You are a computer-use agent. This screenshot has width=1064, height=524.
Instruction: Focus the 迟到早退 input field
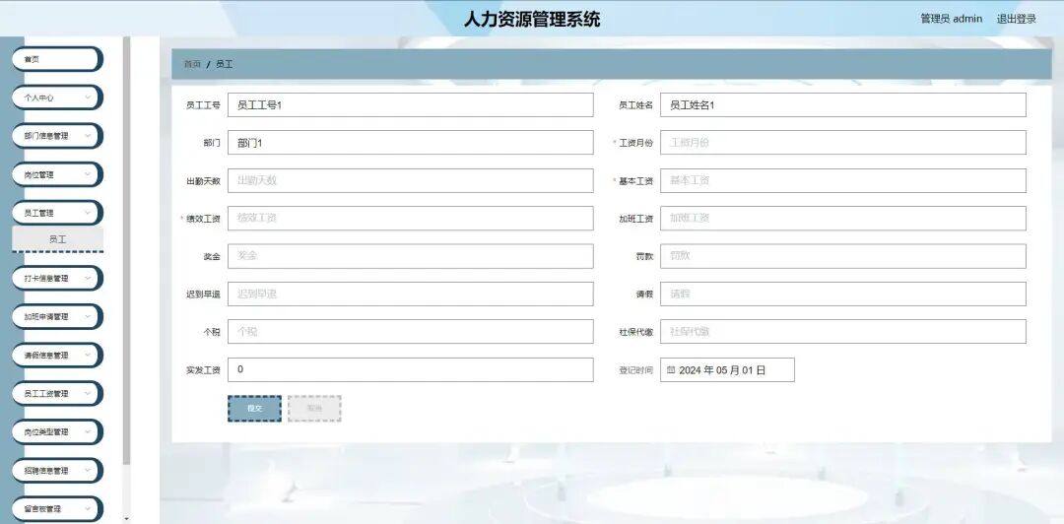[411, 294]
